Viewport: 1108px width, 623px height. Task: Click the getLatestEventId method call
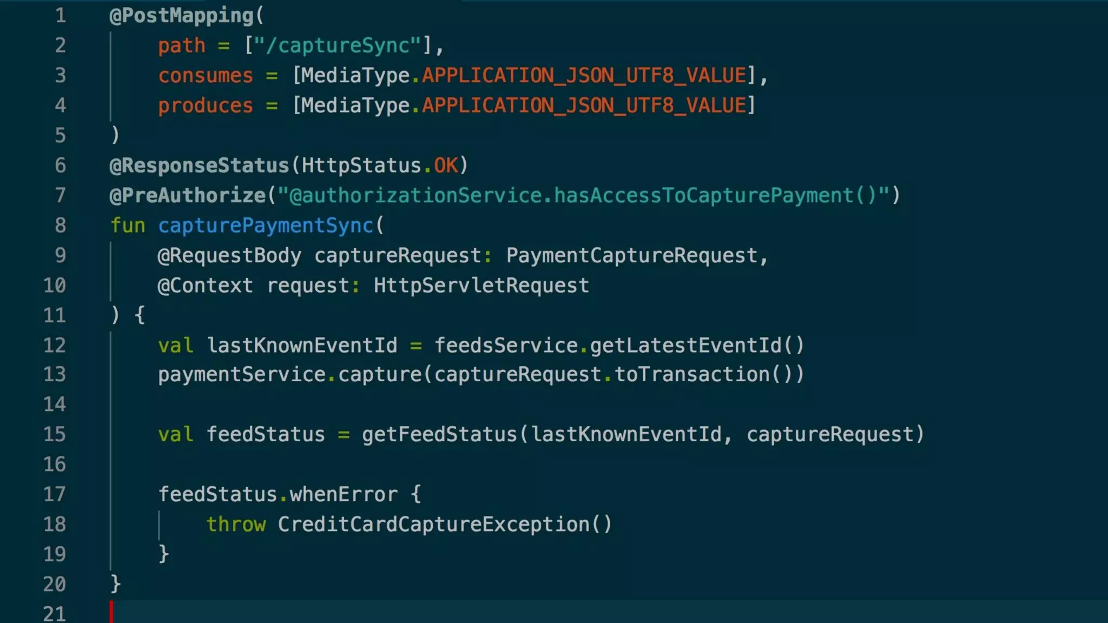click(x=686, y=346)
